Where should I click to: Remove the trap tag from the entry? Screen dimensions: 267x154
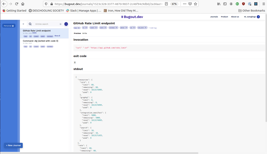pos(79,28)
